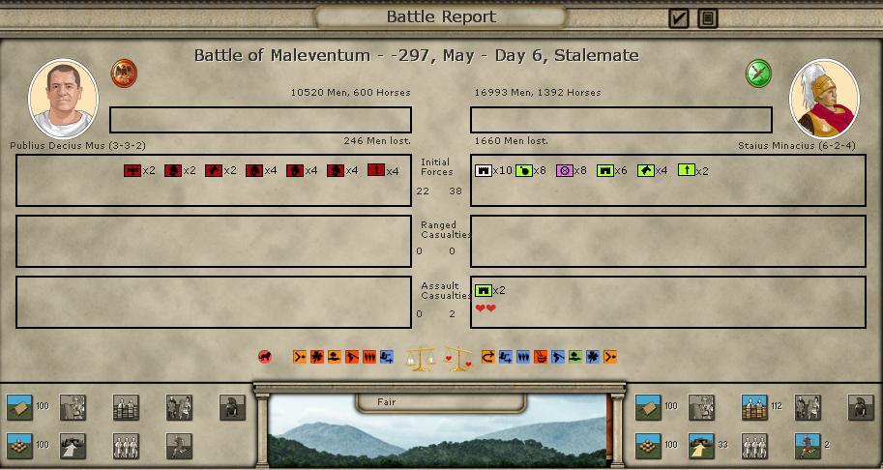
Task: Click the right balance scales with hearts
Action: (457, 360)
